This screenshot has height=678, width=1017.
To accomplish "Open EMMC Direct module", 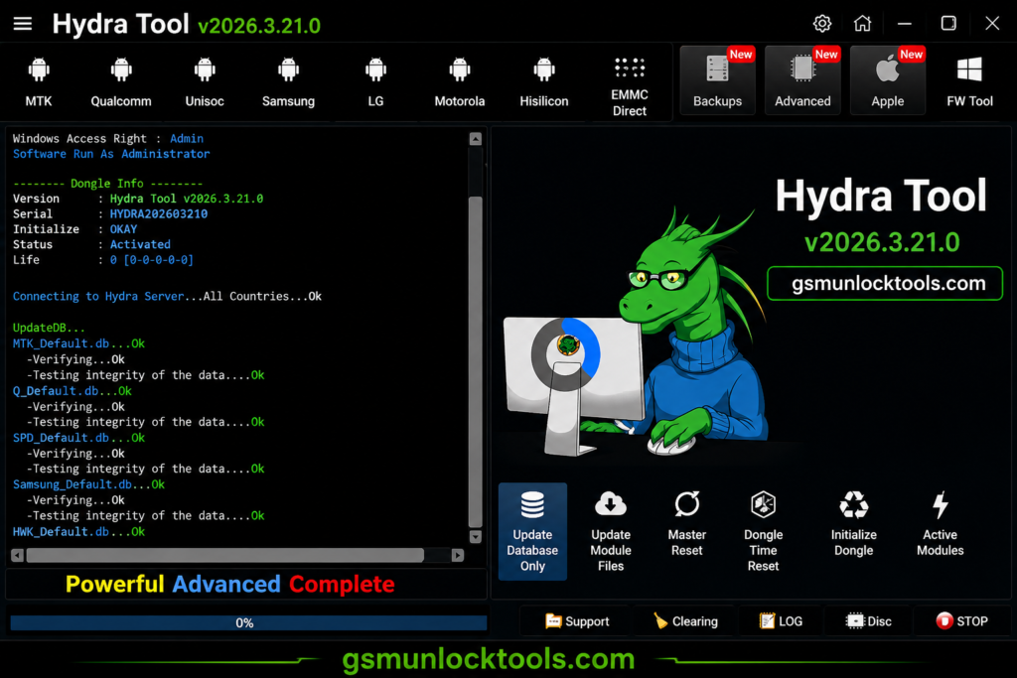I will click(x=630, y=86).
